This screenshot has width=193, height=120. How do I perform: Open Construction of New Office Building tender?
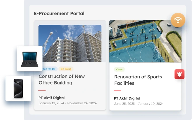[x=62, y=80]
